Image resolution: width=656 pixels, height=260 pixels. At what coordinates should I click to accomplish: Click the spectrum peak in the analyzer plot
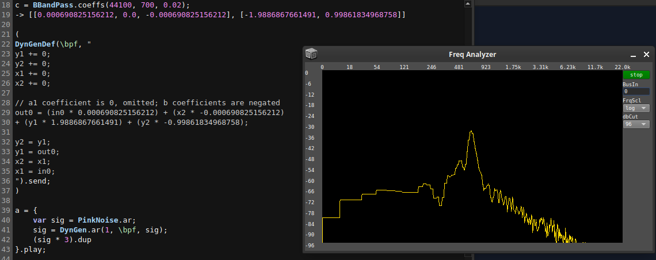pyautogui.click(x=471, y=132)
